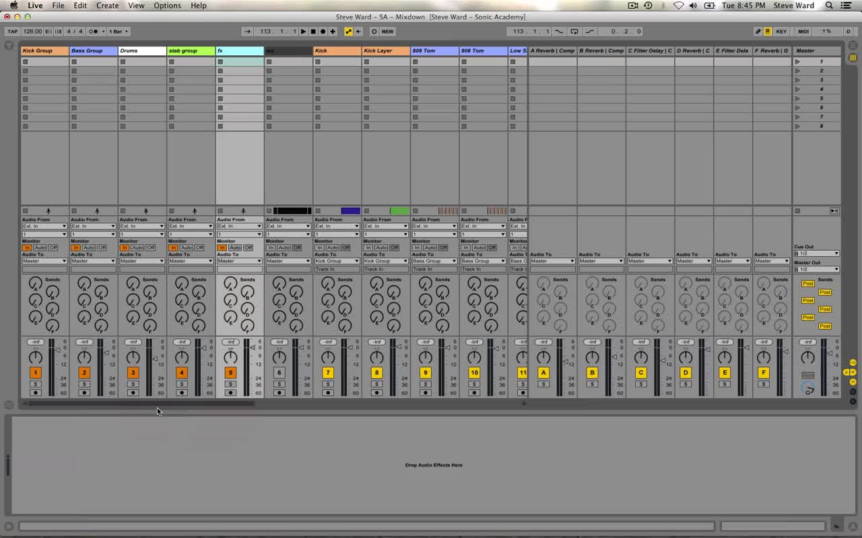Launch Master scene 3
862x538 pixels.
(x=798, y=80)
